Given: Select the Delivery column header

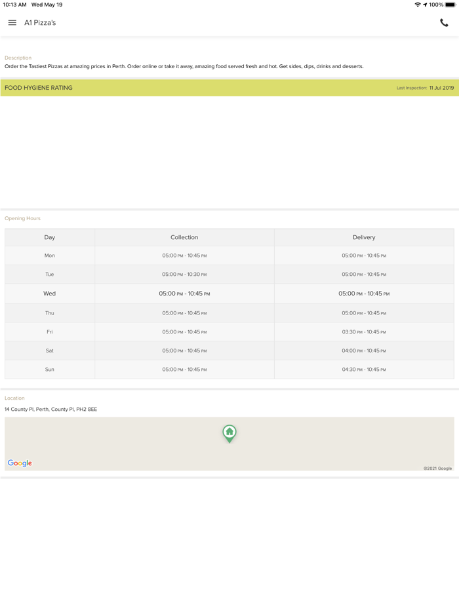Looking at the screenshot, I should pyautogui.click(x=364, y=237).
